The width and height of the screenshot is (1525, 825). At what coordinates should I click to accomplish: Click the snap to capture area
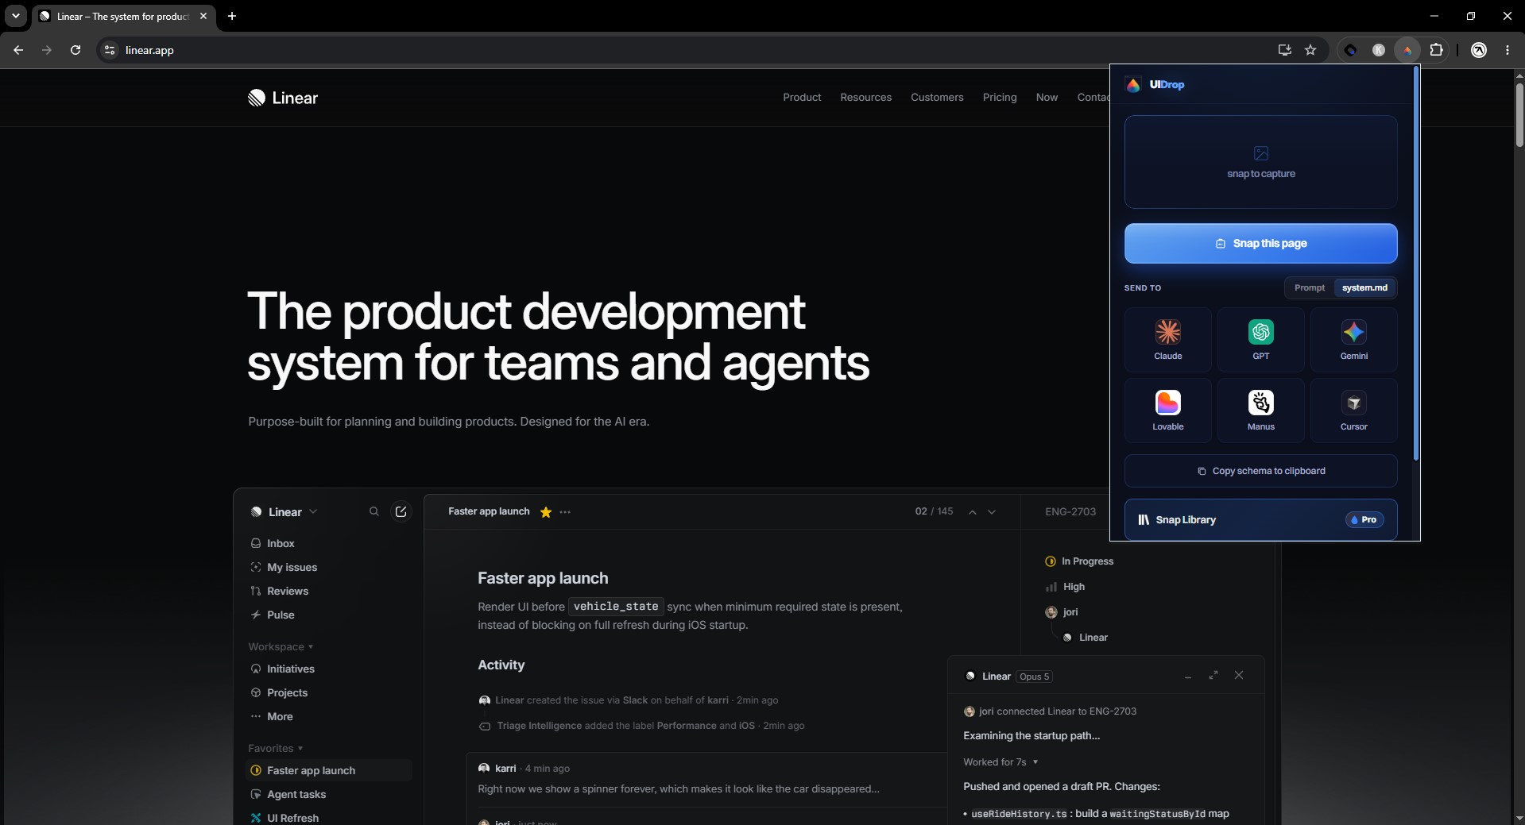1260,162
